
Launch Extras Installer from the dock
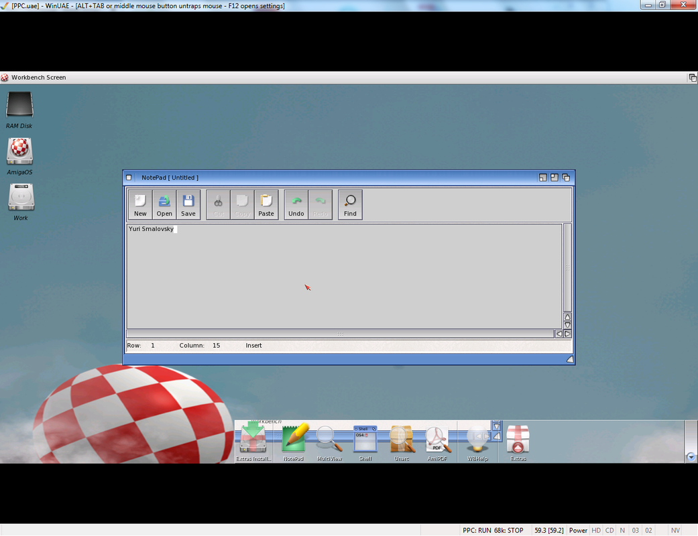253,442
